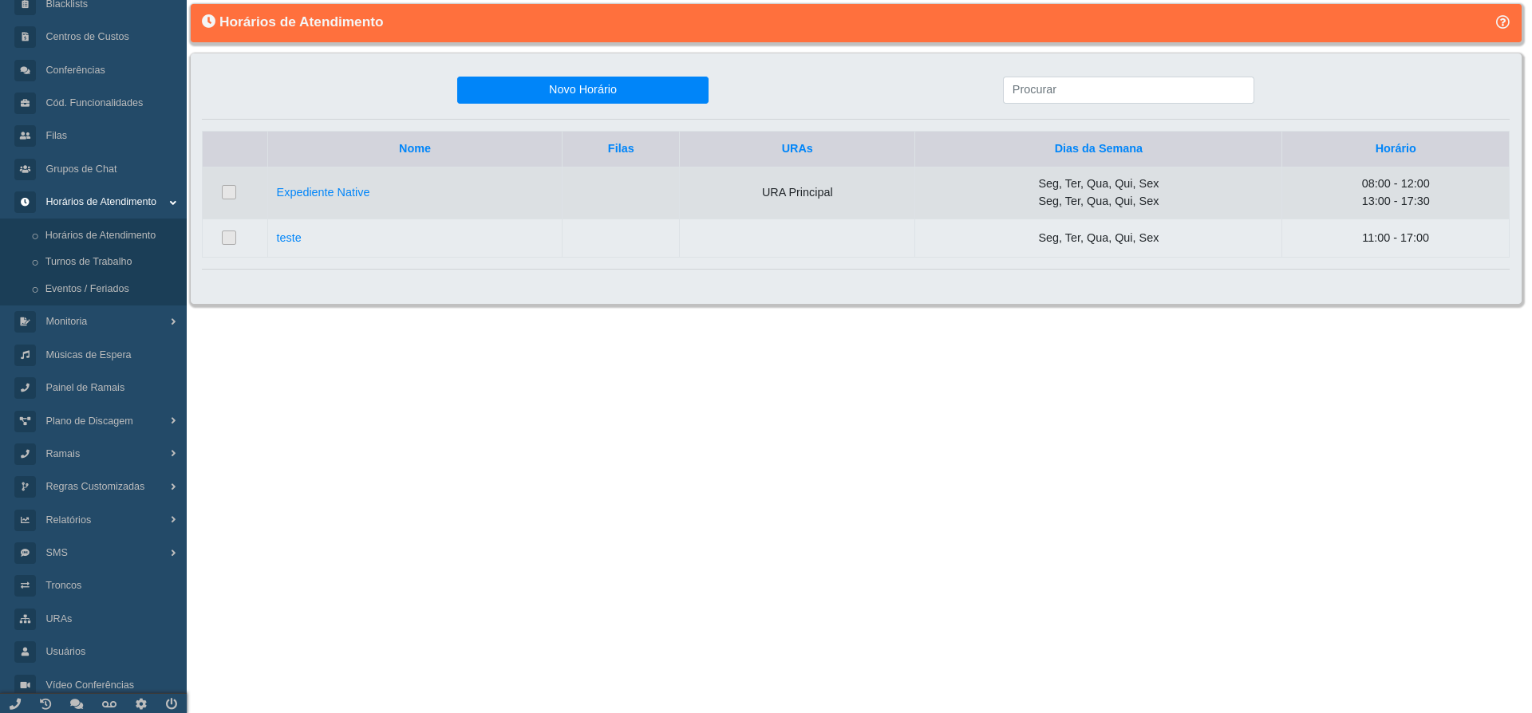
Task: Click the Conferências chat bubbles icon
Action: (x=25, y=70)
